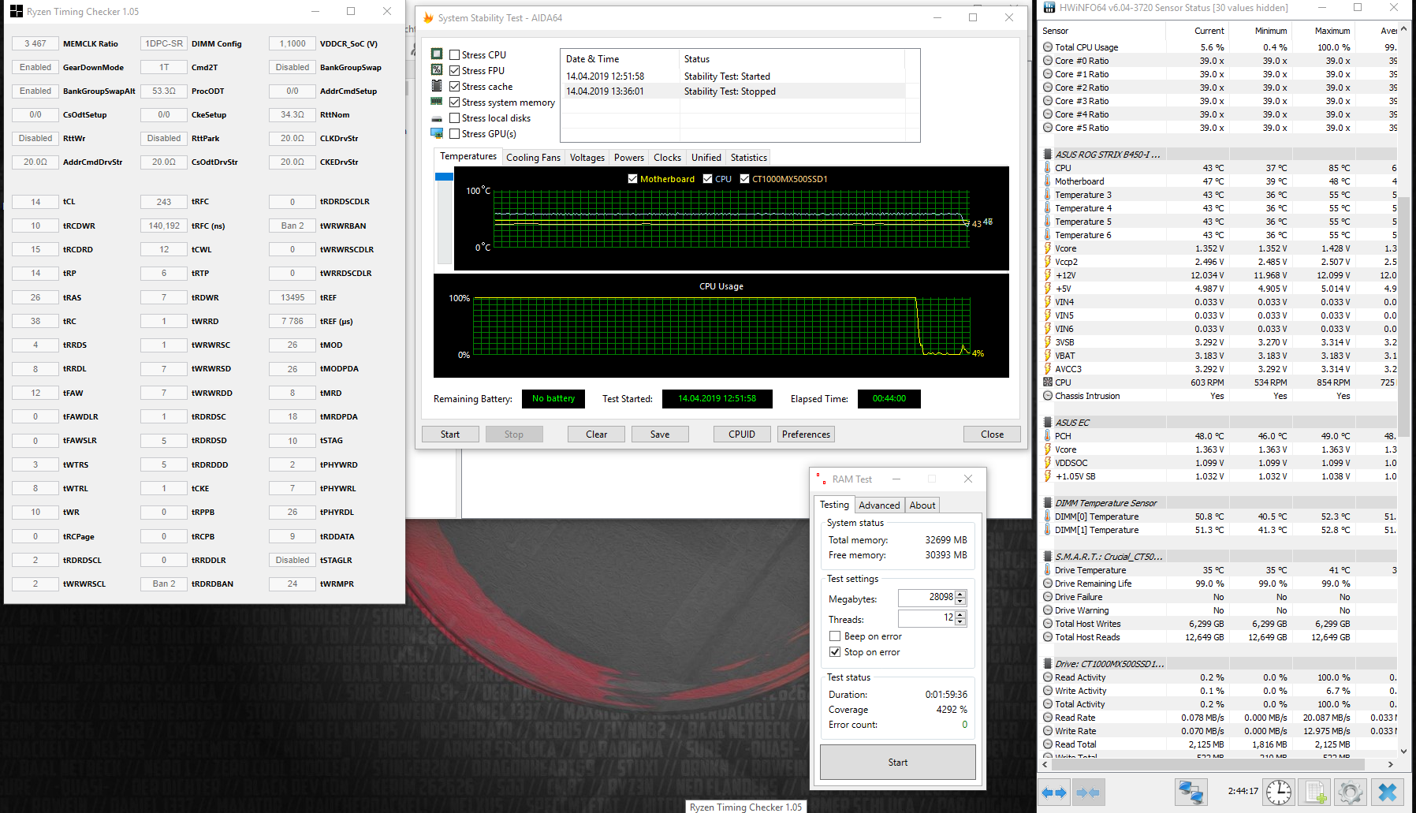This screenshot has width=1416, height=813.
Task: Toggle the Motherboard graph checkbox in AIDA64
Action: click(632, 179)
